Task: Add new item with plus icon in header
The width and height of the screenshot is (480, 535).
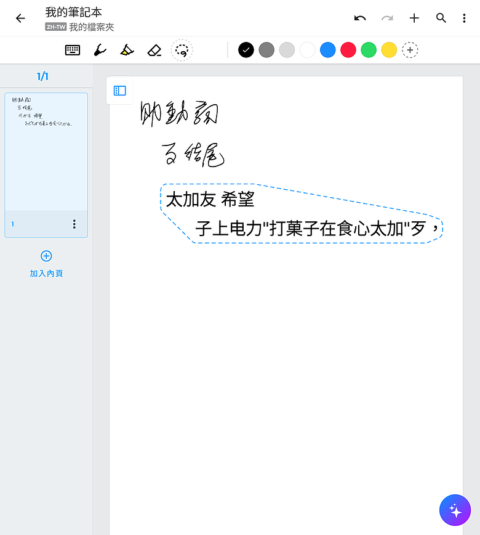Action: 414,18
